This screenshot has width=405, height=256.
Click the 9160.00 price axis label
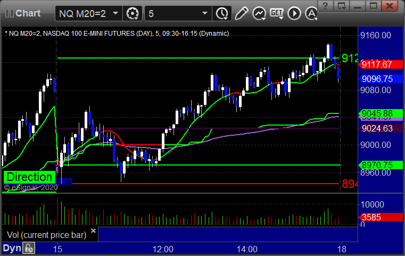(376, 35)
